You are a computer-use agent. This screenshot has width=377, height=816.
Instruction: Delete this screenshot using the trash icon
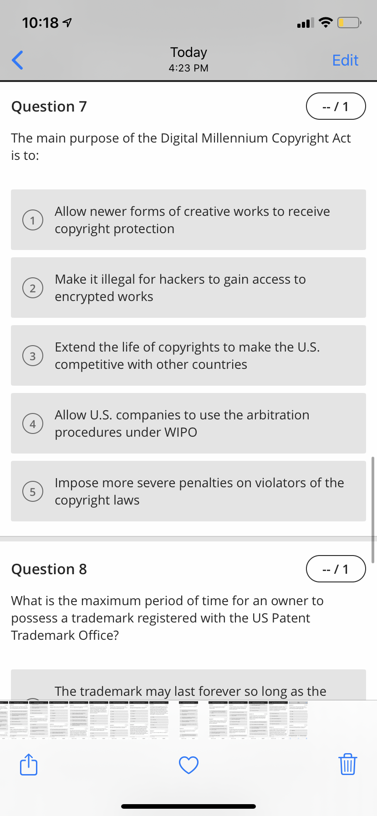348,765
